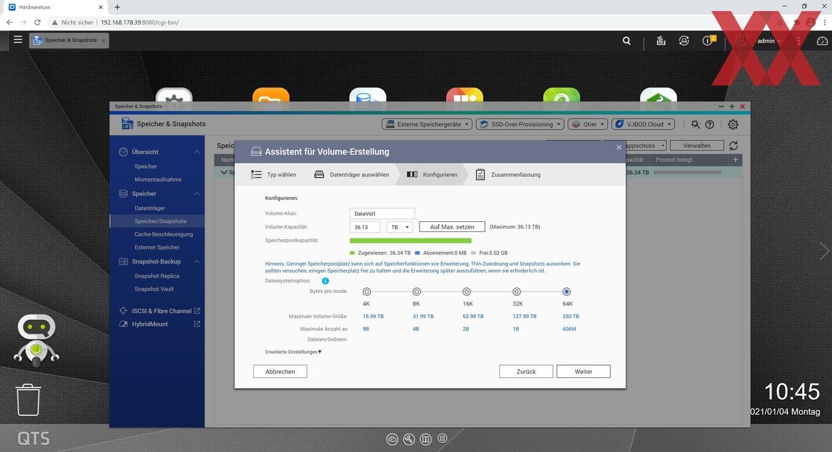Click Abbrechen to cancel wizard
Screen dimensions: 832x452
pos(280,371)
